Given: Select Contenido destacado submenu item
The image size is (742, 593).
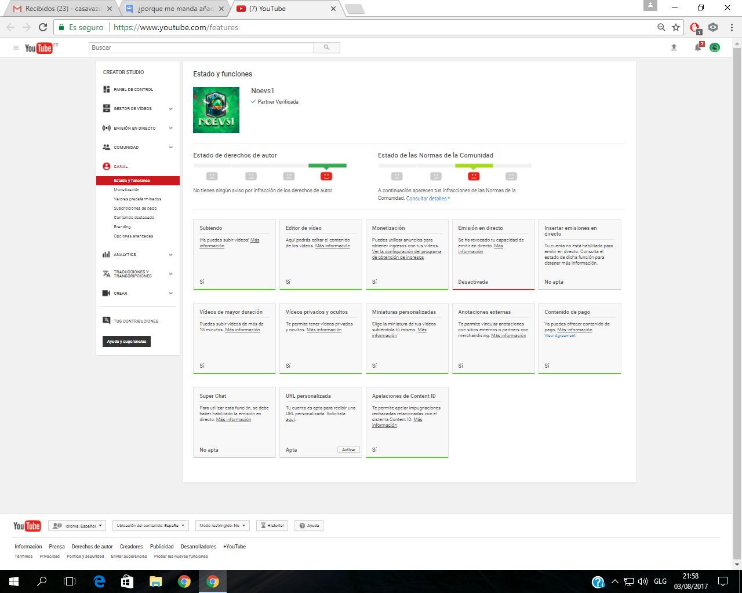Looking at the screenshot, I should coord(134,217).
